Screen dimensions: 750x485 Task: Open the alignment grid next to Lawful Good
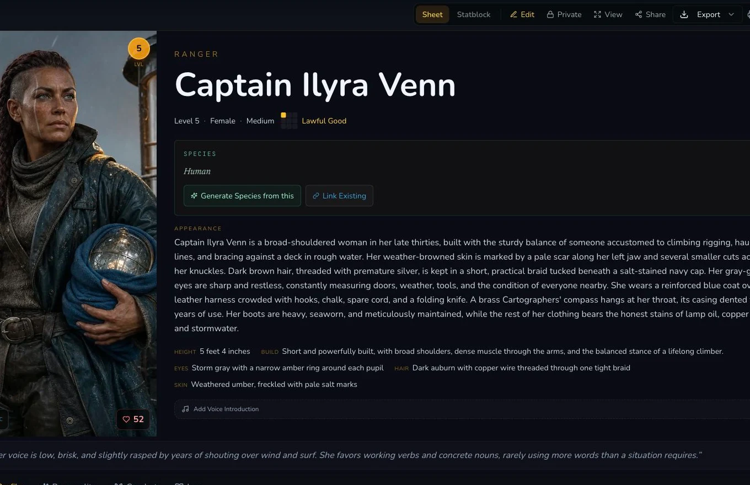(289, 121)
